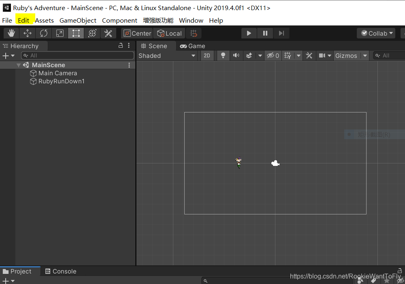
Task: Select MainScene in the Hierarchy
Action: coord(49,65)
